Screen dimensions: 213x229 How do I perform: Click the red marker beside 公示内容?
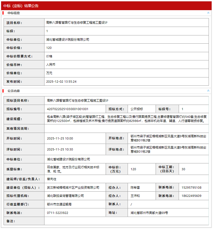pos(3,91)
